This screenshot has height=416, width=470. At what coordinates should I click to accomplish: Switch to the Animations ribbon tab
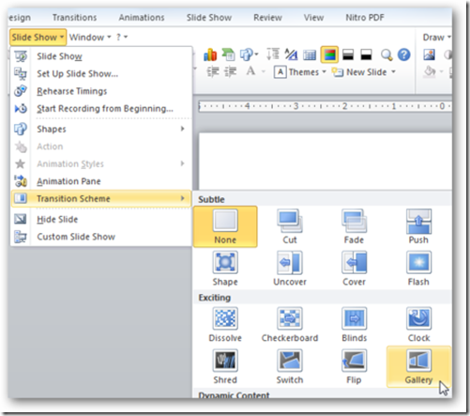[142, 18]
